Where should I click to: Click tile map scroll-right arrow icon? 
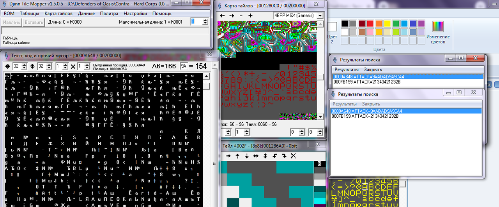[x=232, y=16]
